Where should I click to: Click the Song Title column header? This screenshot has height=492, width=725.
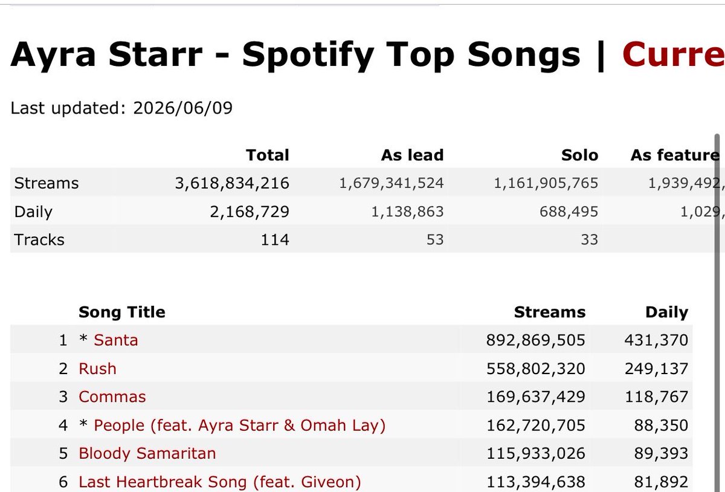[122, 312]
